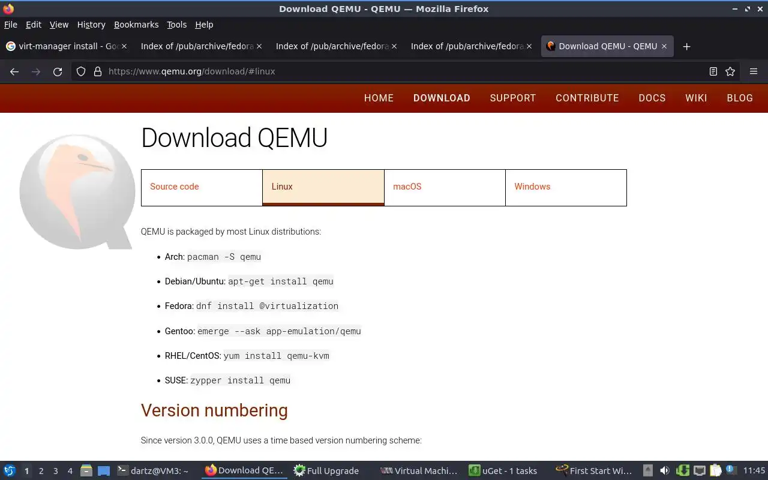
Task: Open the Tools menu
Action: point(177,25)
